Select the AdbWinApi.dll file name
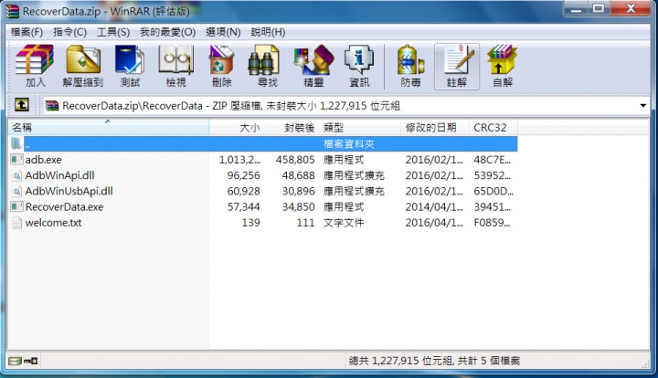The height and width of the screenshot is (378, 658). click(x=59, y=175)
